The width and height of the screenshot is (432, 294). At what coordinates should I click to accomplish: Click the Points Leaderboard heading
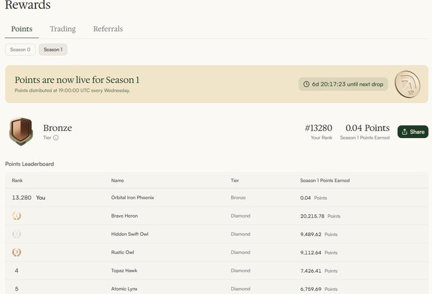(29, 164)
